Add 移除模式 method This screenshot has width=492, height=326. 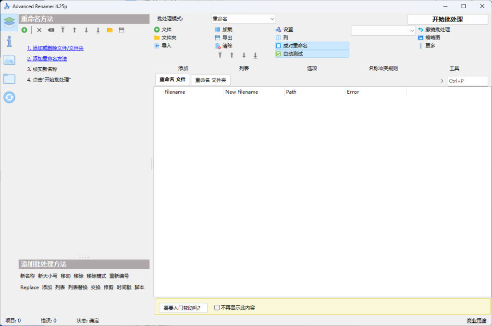pos(96,276)
